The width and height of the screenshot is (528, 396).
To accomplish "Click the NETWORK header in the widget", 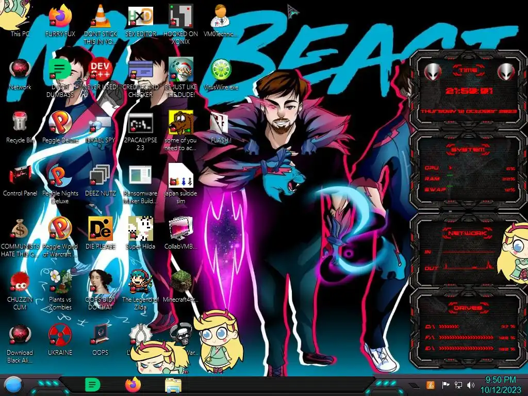I will [x=467, y=233].
